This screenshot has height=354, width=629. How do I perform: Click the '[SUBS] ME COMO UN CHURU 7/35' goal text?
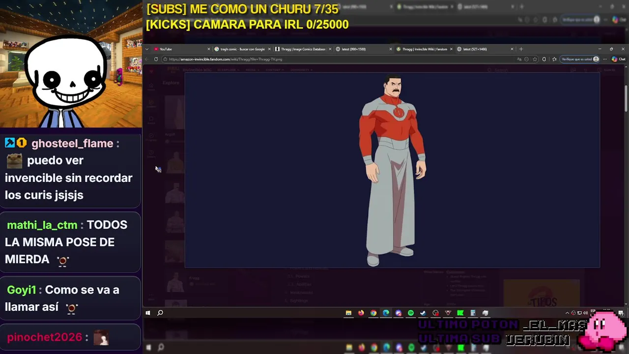(x=242, y=9)
